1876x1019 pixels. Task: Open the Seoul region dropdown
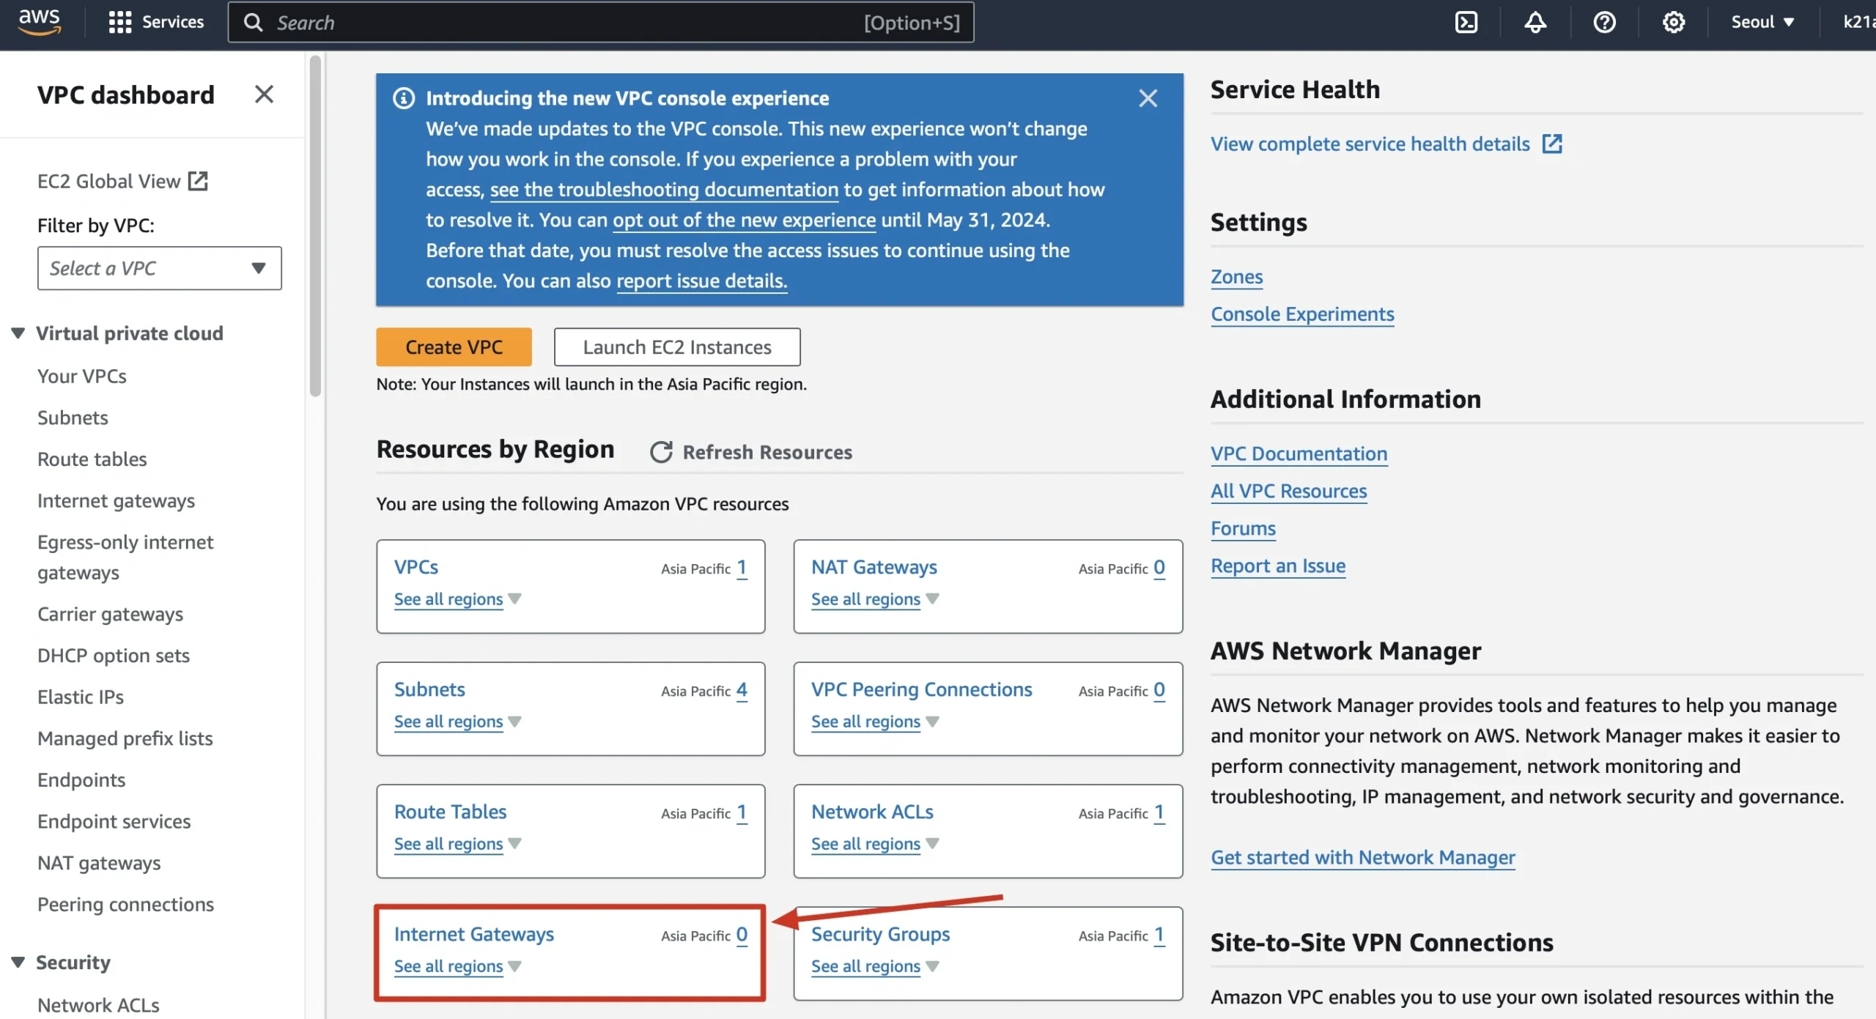[x=1762, y=22]
